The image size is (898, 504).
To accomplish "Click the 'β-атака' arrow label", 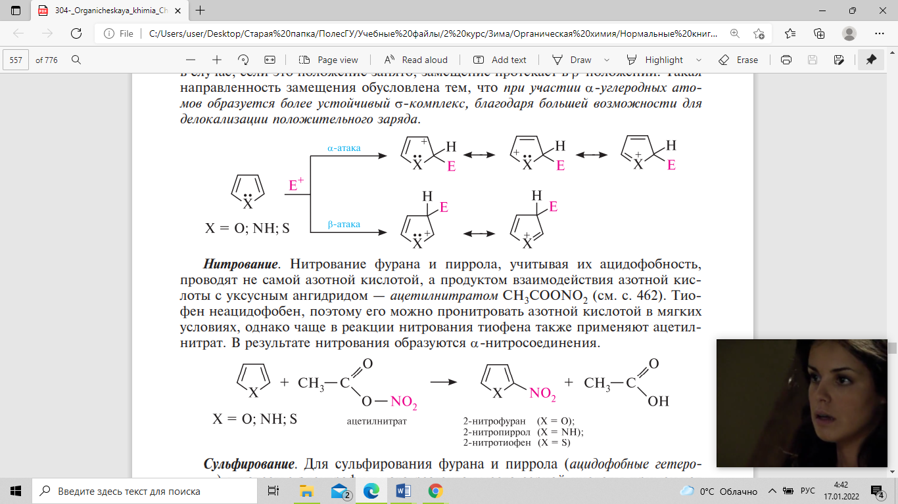I will (344, 224).
